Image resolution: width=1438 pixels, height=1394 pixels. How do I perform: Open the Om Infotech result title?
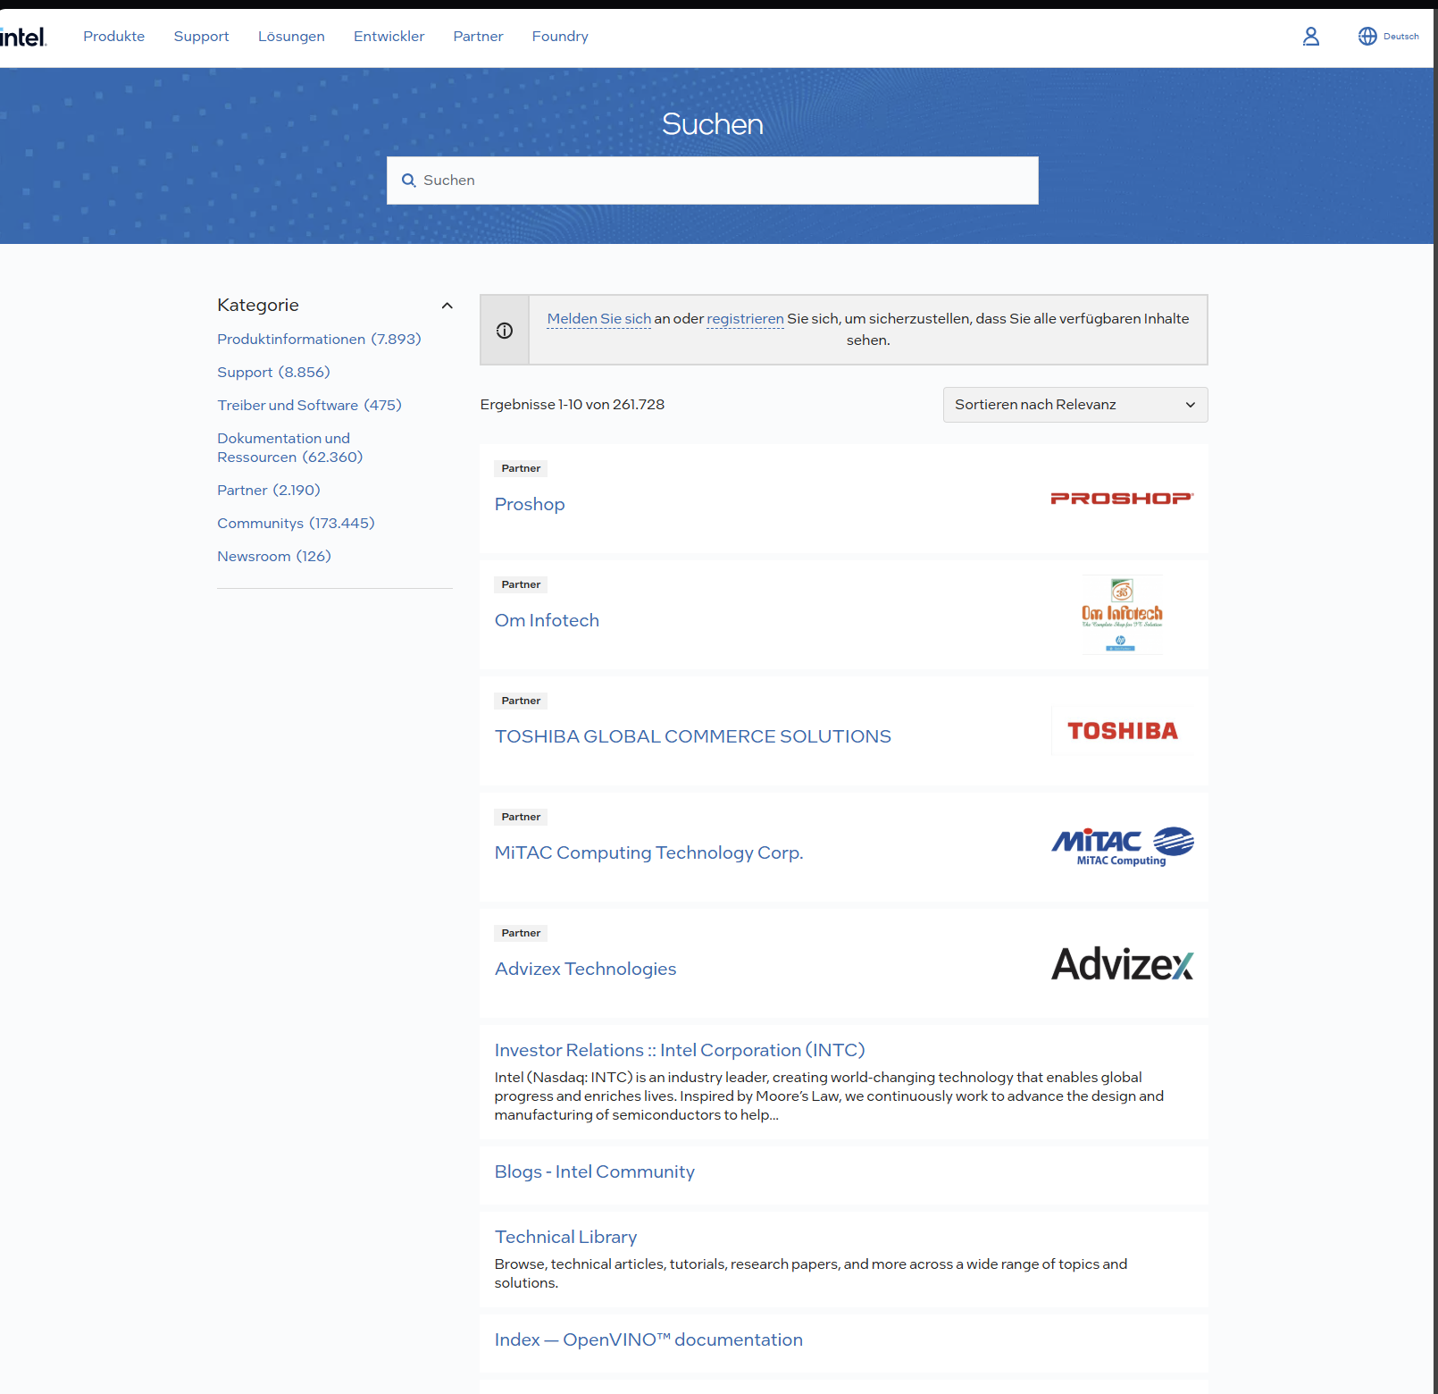coord(547,620)
